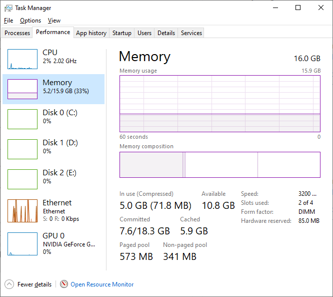Open the Details tab
The height and width of the screenshot is (297, 333).
pyautogui.click(x=166, y=33)
